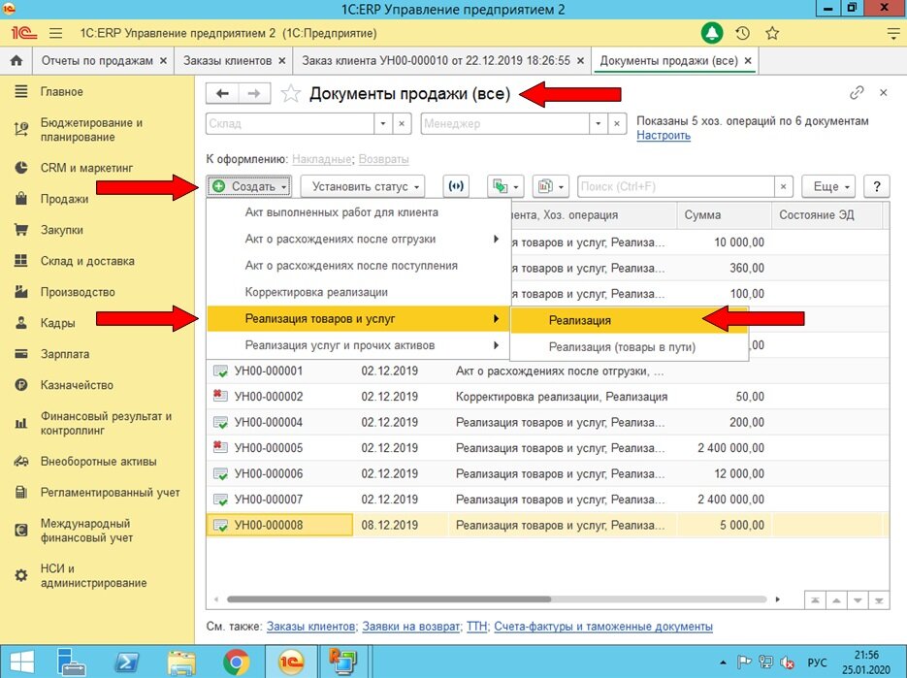907x678 pixels.
Task: Open Склад и доставка section
Action: (x=86, y=261)
